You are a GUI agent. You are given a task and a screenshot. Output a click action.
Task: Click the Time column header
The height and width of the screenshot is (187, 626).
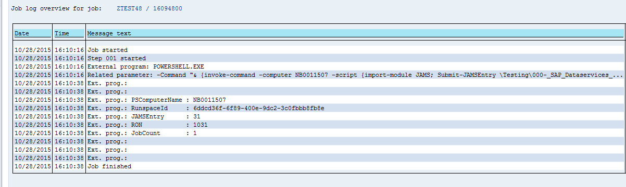tap(69, 33)
